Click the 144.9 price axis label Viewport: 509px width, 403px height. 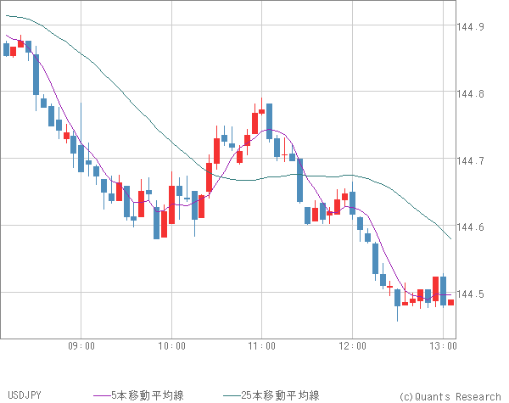point(470,26)
